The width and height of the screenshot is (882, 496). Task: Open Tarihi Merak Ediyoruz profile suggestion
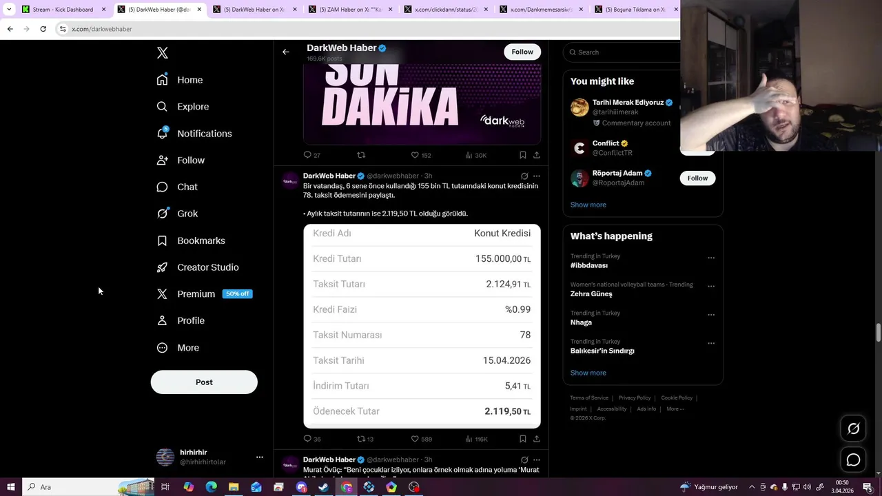[x=628, y=102]
